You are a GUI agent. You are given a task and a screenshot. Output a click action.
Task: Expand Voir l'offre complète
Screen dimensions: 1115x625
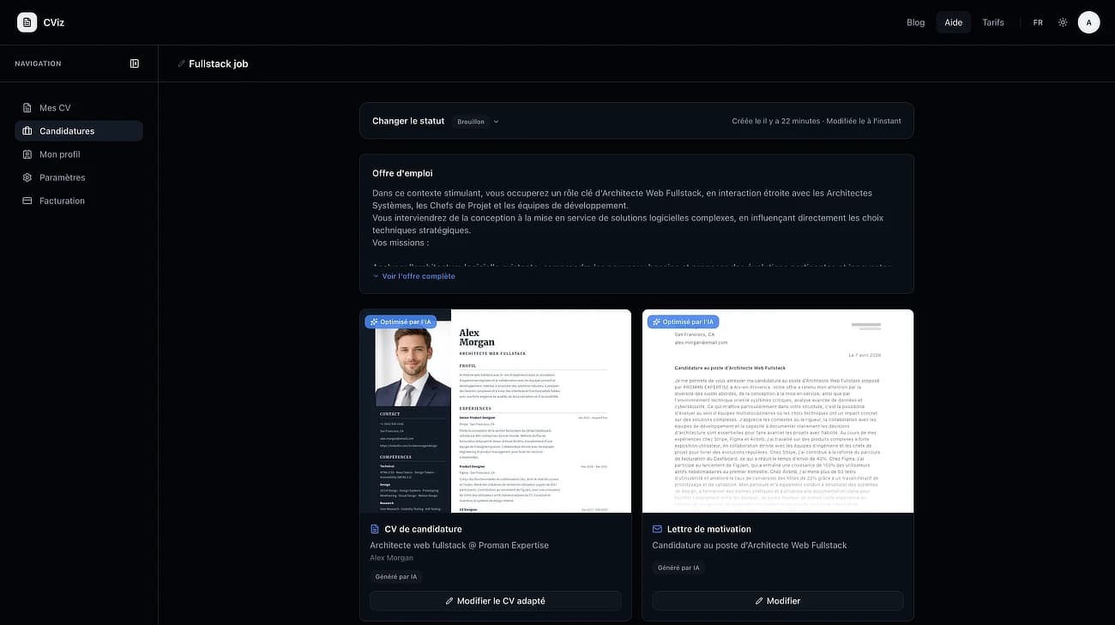pyautogui.click(x=414, y=276)
